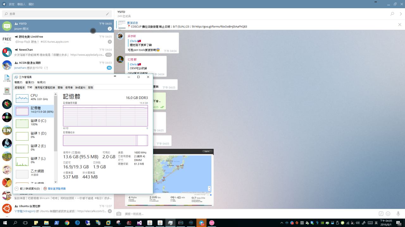Open the bot commands slash icon

click(x=381, y=214)
